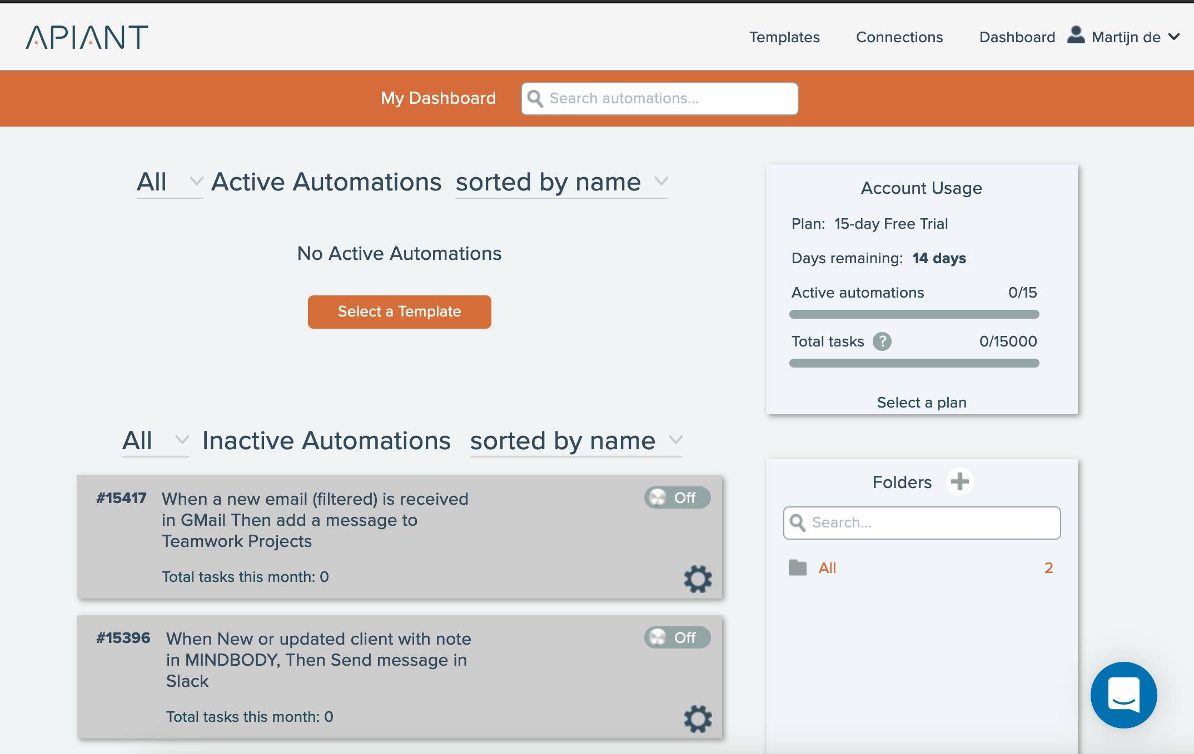Viewport: 1194px width, 754px height.
Task: Click the Select a Template button
Action: coord(399,311)
